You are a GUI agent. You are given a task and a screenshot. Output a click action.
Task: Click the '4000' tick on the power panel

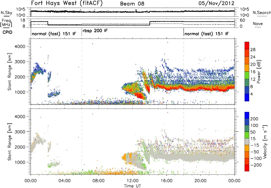[20, 46]
